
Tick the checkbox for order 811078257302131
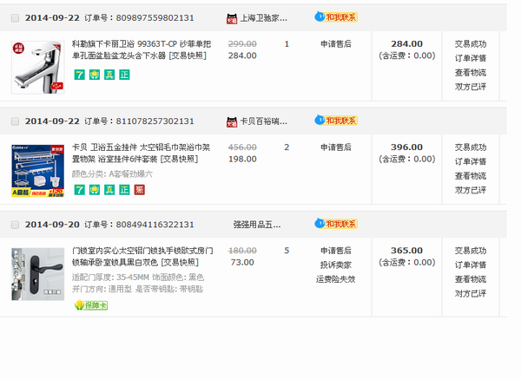[15, 121]
